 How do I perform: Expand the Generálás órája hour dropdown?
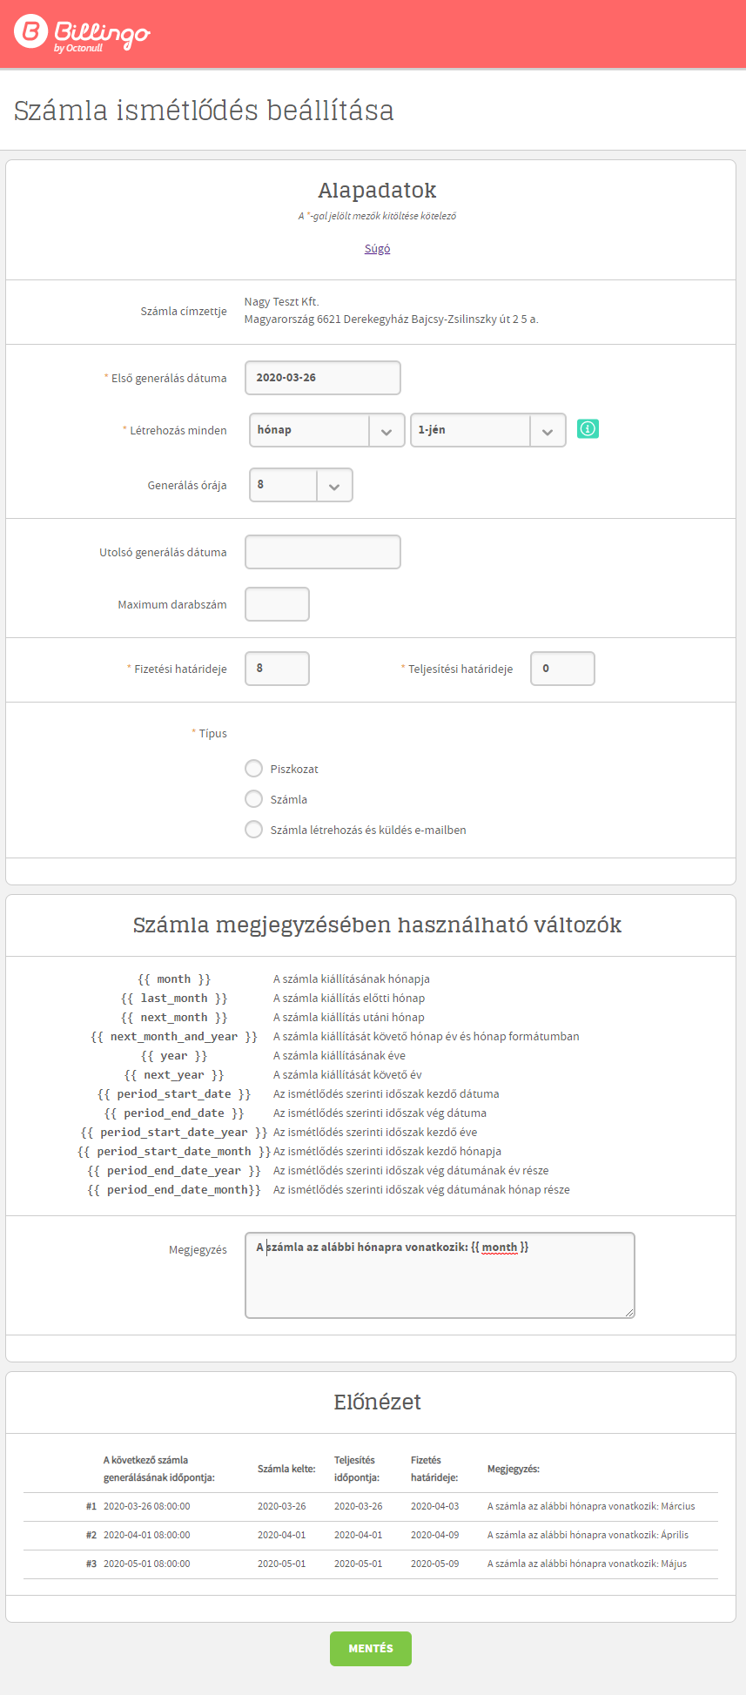[x=300, y=485]
